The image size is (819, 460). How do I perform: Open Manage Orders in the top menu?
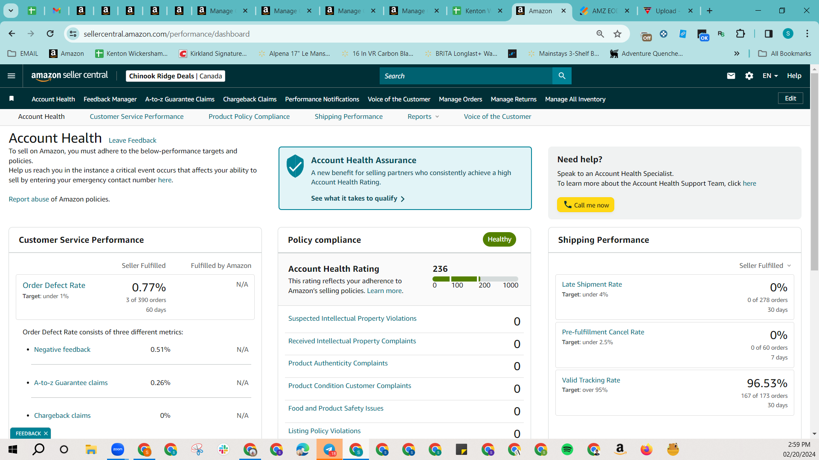coord(460,99)
